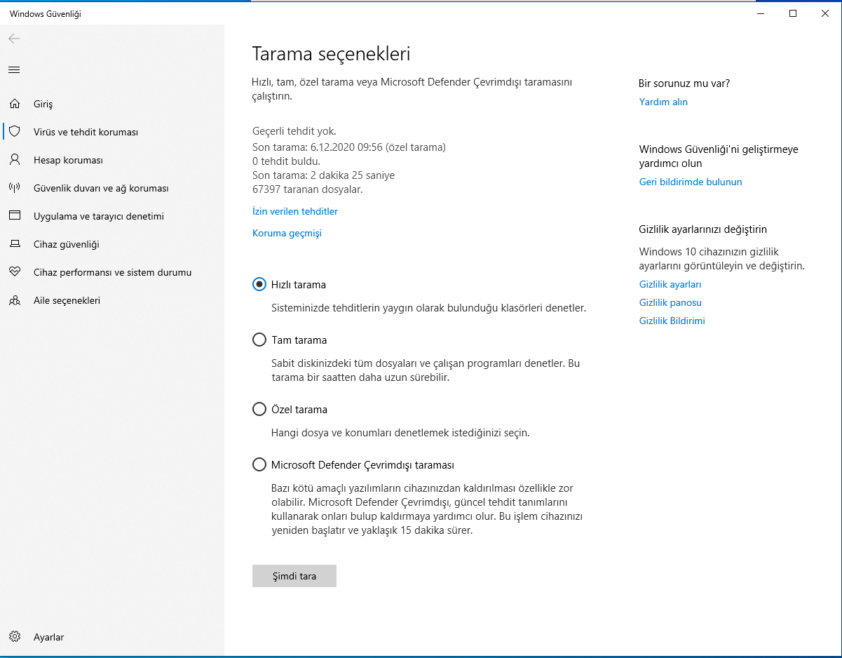The height and width of the screenshot is (658, 842).
Task: Select the Hızlı tarama radio button
Action: click(259, 284)
